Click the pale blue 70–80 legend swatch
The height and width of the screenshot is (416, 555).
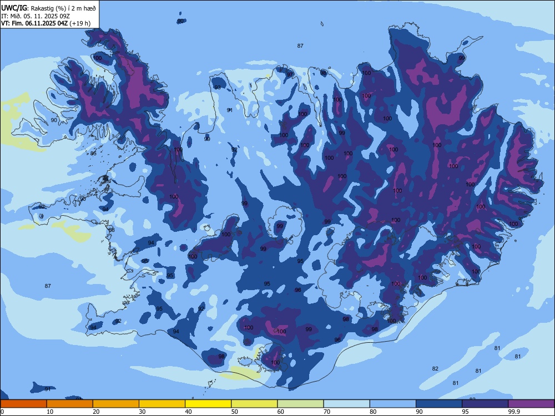(x=347, y=404)
